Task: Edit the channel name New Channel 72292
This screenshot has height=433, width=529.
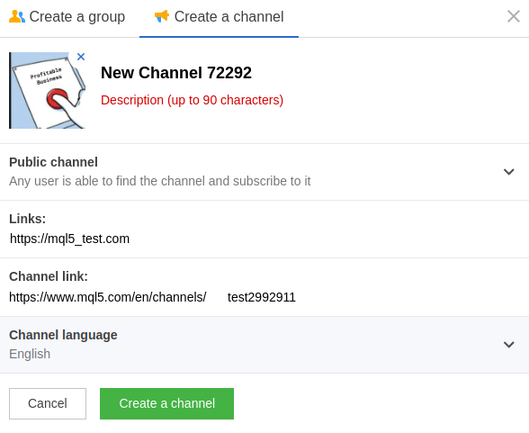Action: coord(176,73)
